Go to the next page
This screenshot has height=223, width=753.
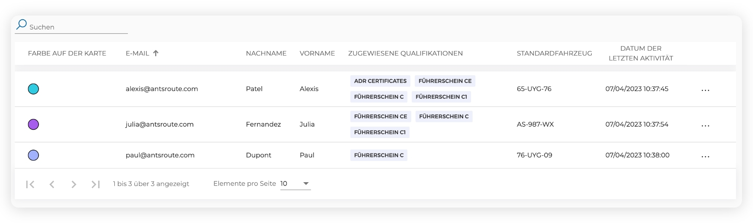[74, 184]
